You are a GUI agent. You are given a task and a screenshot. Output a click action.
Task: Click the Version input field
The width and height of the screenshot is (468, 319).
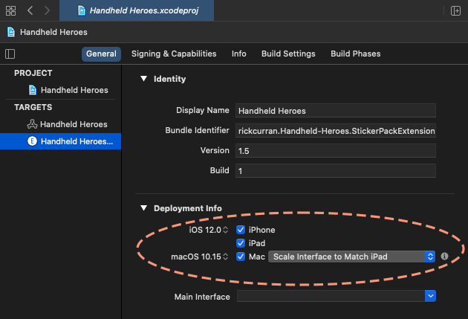[x=336, y=150]
